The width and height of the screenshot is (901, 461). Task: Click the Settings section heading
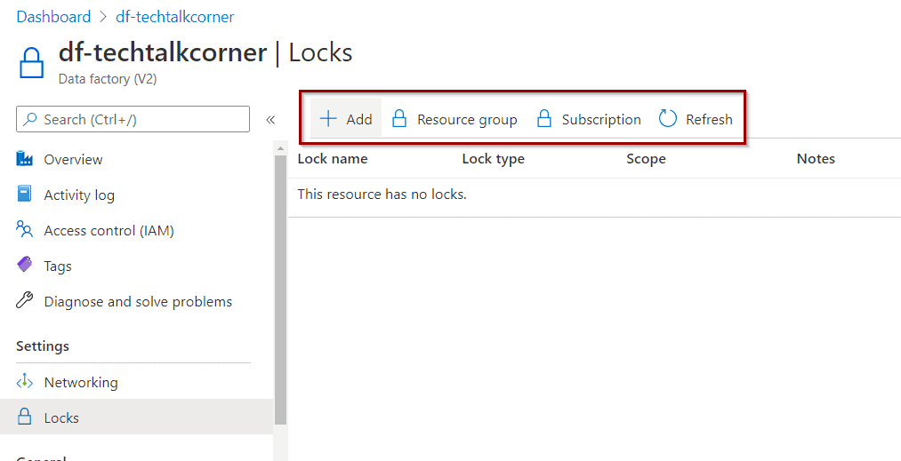(43, 346)
